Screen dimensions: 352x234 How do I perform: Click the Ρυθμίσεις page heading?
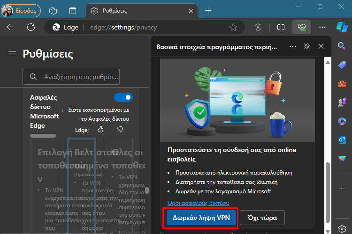[x=48, y=54]
